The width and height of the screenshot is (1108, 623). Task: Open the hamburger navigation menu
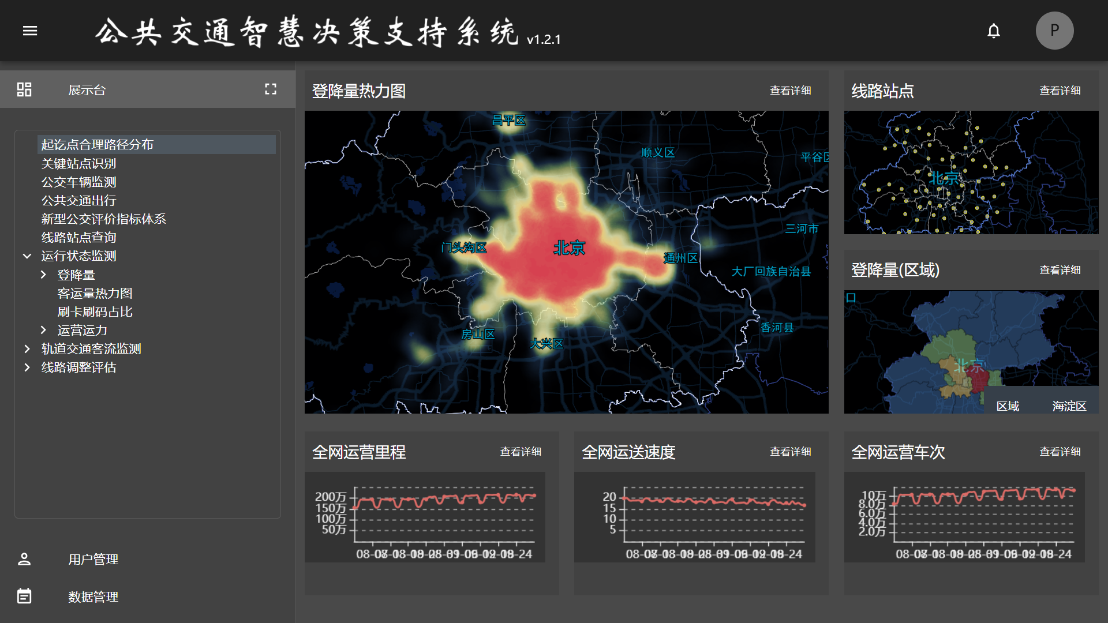pos(30,31)
